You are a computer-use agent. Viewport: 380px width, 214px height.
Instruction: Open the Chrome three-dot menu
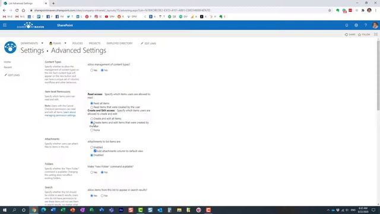[x=376, y=11]
